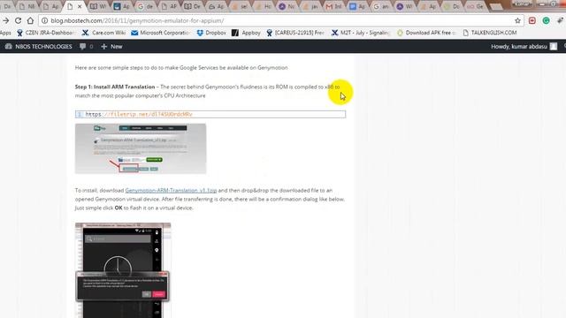The height and width of the screenshot is (318, 566).
Task: Click the Dropbox bookmark icon
Action: tap(200, 33)
